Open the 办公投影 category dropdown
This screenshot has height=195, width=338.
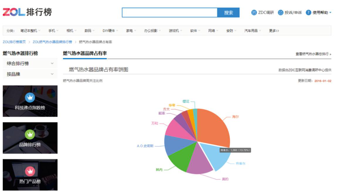pyautogui.click(x=153, y=31)
